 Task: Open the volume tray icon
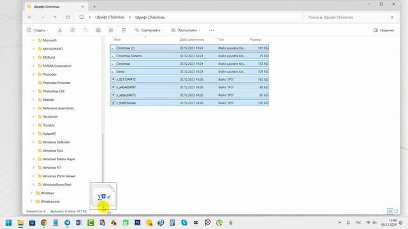pos(375,223)
